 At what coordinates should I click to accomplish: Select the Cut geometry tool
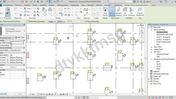coord(27,12)
